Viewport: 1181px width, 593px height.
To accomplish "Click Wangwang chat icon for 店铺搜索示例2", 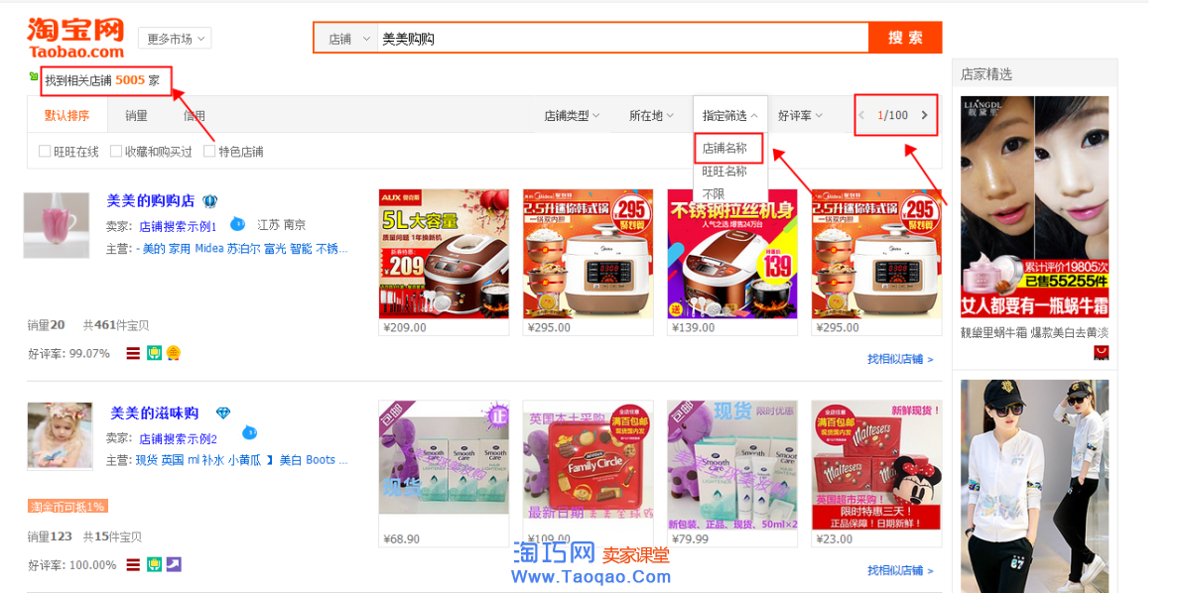I will [x=249, y=432].
